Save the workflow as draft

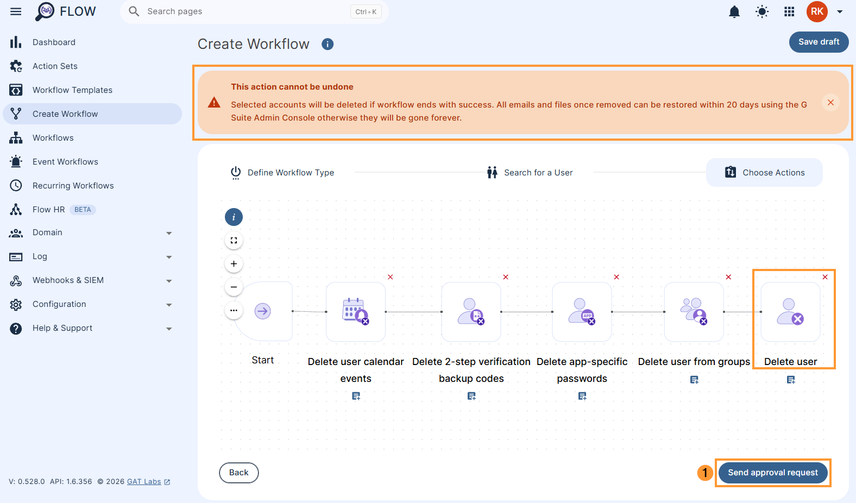point(819,42)
